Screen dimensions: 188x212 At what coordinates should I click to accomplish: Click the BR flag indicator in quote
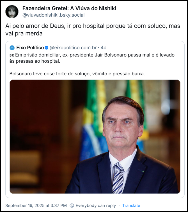coord(12,55)
